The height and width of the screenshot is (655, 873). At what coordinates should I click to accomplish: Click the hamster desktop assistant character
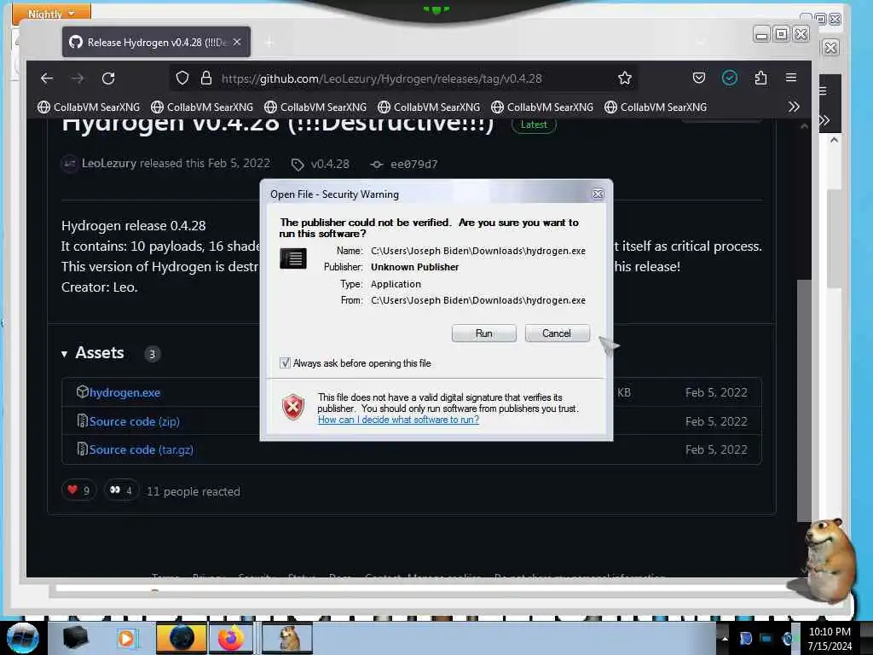[828, 560]
